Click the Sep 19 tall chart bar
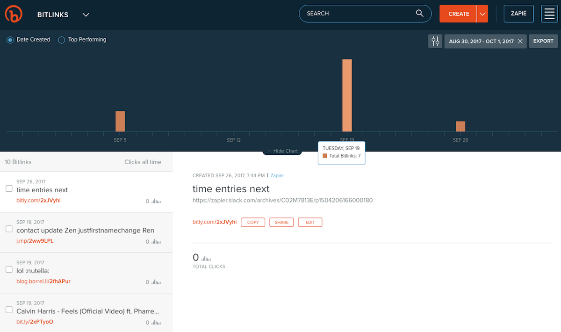The height and width of the screenshot is (332, 561). (347, 95)
